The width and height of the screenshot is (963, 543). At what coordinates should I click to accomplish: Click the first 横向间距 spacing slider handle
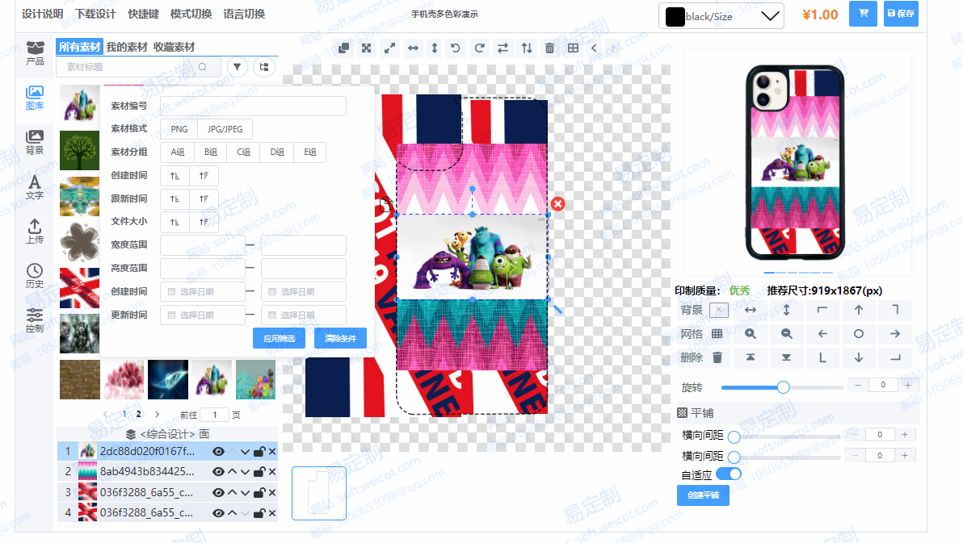pos(734,436)
